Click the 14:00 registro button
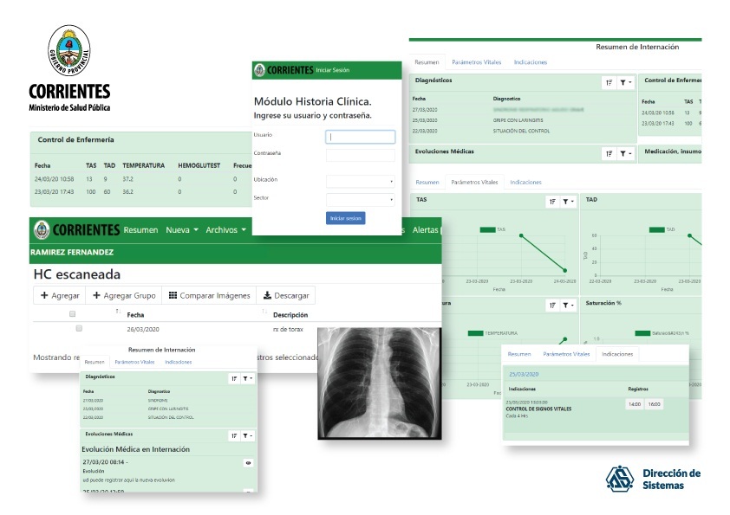 634,404
